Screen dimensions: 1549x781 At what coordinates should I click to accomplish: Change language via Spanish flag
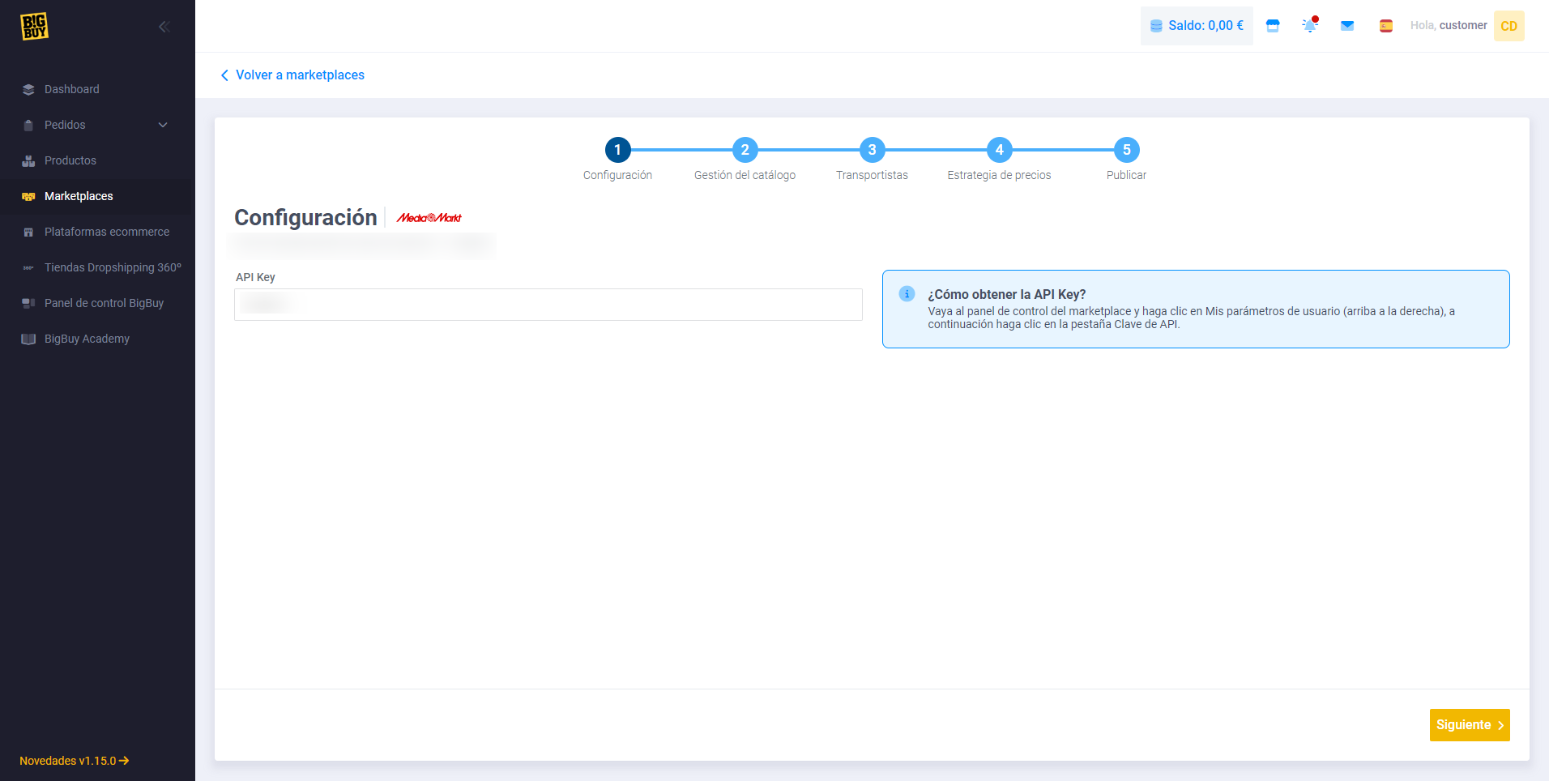pos(1385,26)
